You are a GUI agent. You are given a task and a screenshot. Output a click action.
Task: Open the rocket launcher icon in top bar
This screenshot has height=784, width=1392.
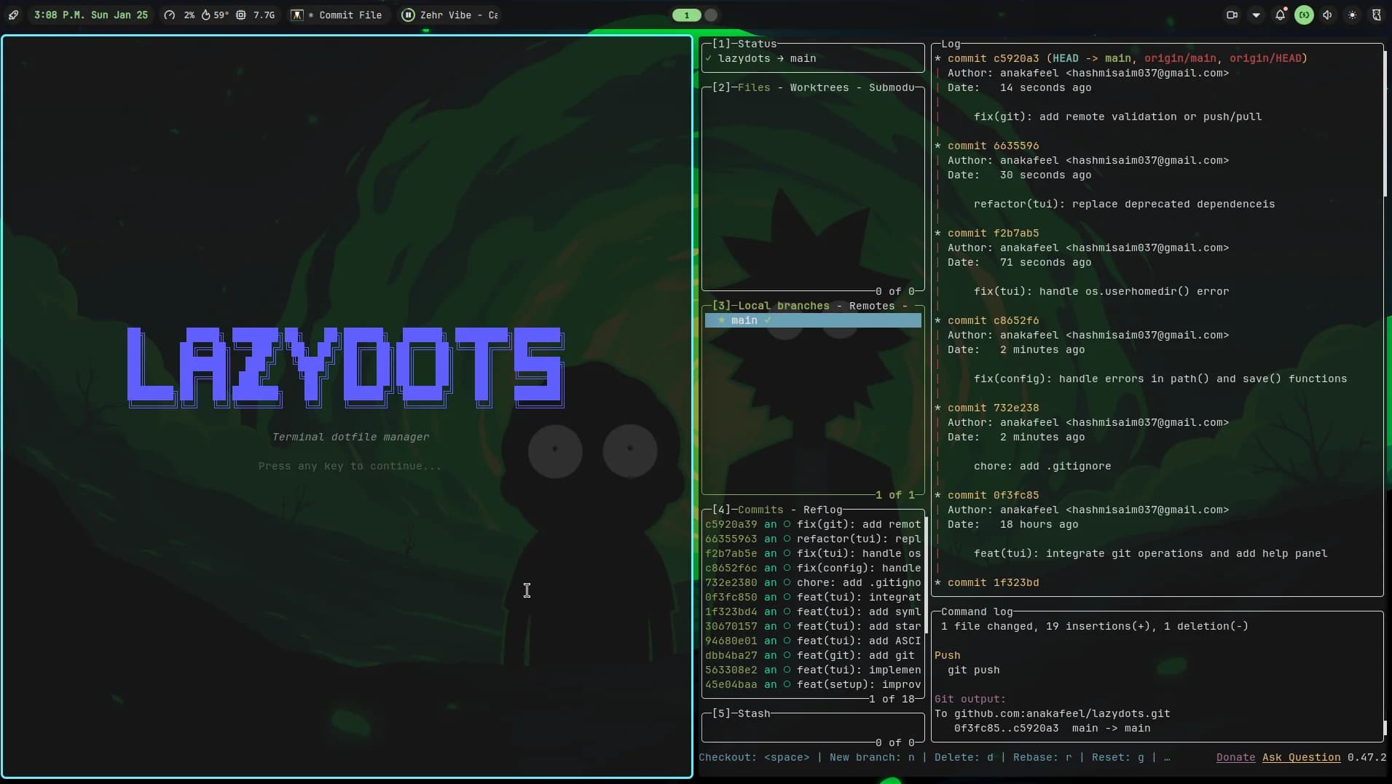click(x=14, y=15)
